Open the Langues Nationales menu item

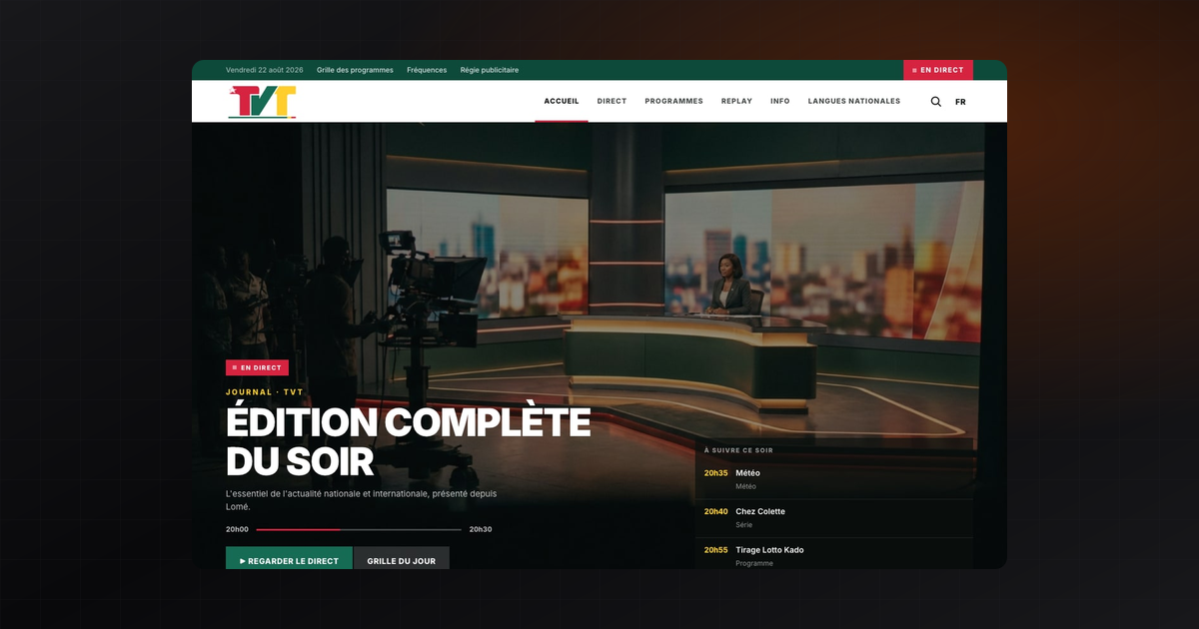(x=854, y=101)
